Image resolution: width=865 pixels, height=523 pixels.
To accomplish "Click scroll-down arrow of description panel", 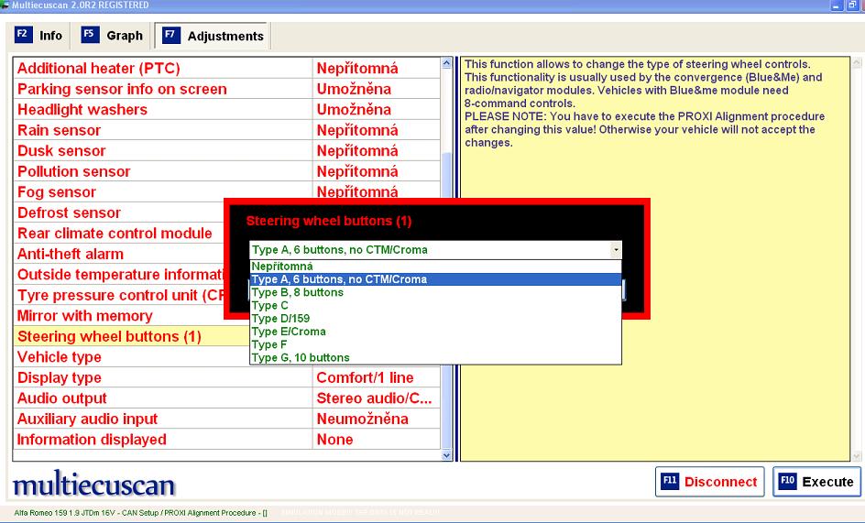I will pos(857,456).
